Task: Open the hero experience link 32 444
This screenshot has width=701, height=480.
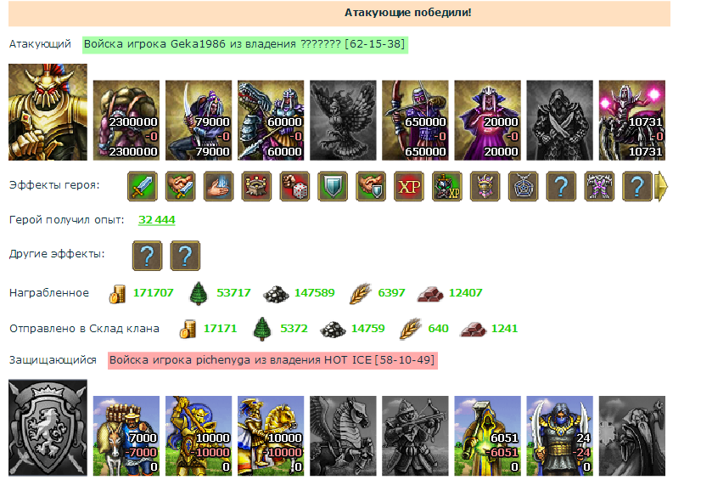Action: [156, 220]
